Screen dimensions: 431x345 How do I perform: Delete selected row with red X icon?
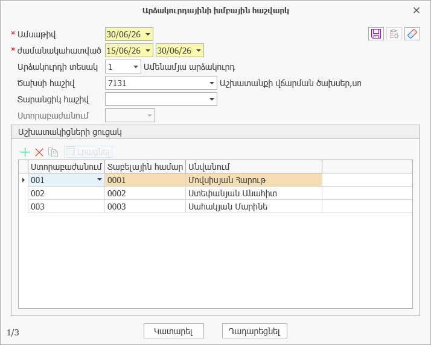pos(39,152)
